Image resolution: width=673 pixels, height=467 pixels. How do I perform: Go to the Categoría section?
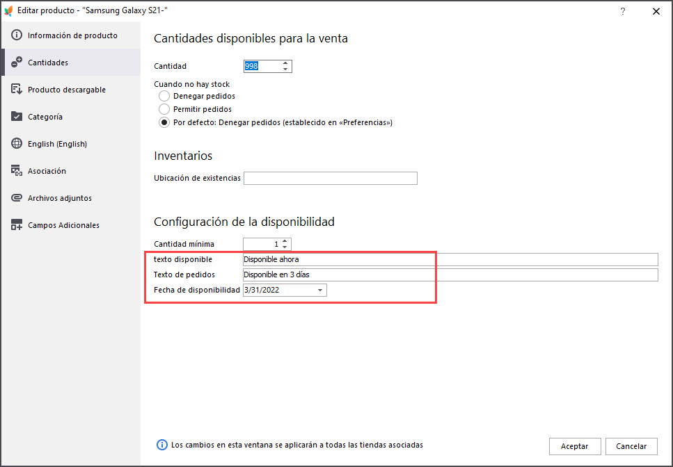point(71,116)
